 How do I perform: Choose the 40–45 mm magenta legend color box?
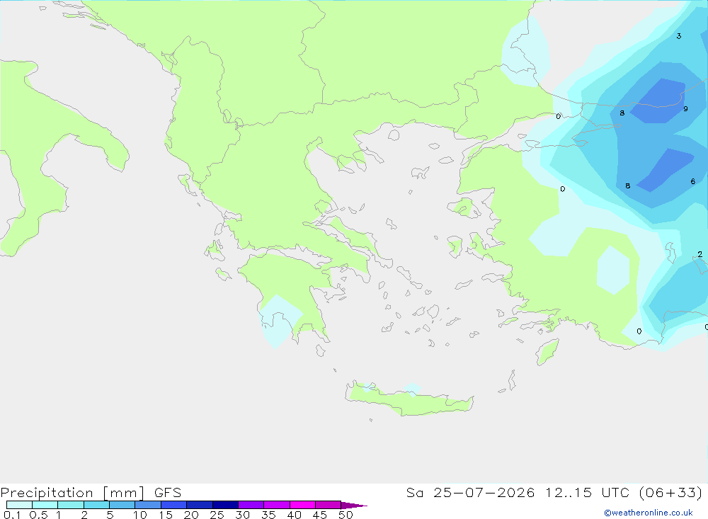(x=302, y=505)
